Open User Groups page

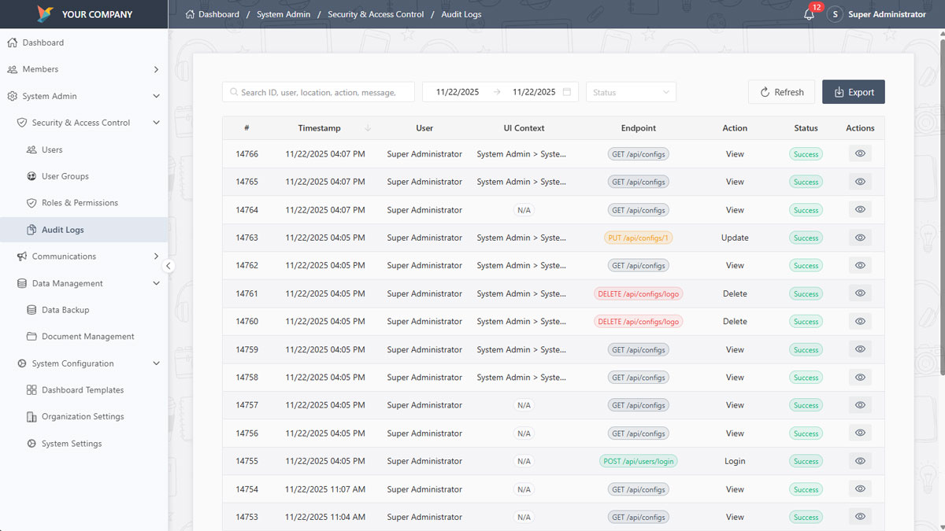point(84,176)
